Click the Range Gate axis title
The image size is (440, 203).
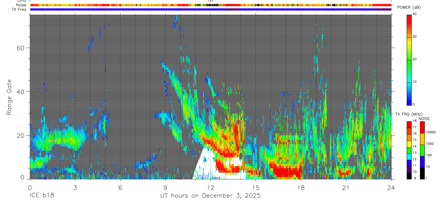pyautogui.click(x=10, y=97)
